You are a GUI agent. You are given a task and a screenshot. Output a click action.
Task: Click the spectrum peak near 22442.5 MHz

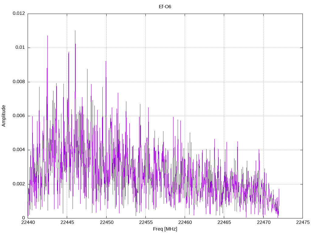(47, 36)
